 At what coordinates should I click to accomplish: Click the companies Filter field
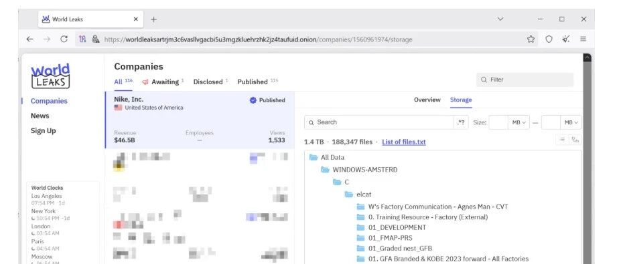(525, 80)
